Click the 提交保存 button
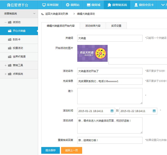 [x=50, y=150]
